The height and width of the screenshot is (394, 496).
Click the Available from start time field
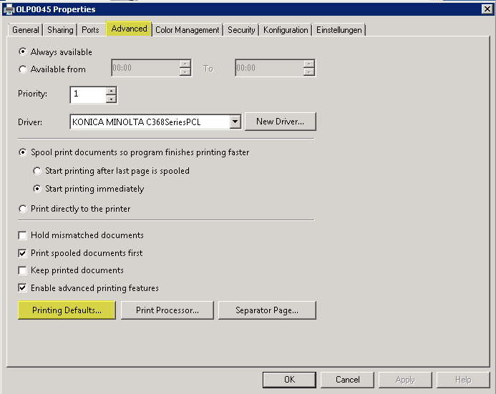(146, 68)
